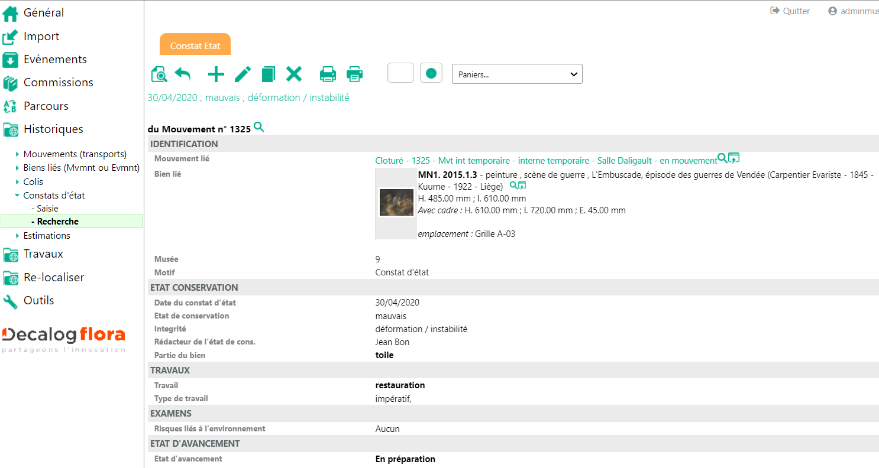Click the first printer icon
Image resolution: width=879 pixels, height=468 pixels.
pos(328,74)
